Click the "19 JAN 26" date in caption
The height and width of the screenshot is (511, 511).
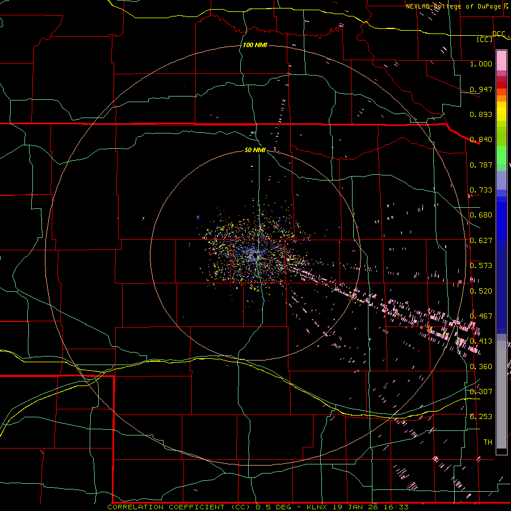click(354, 507)
